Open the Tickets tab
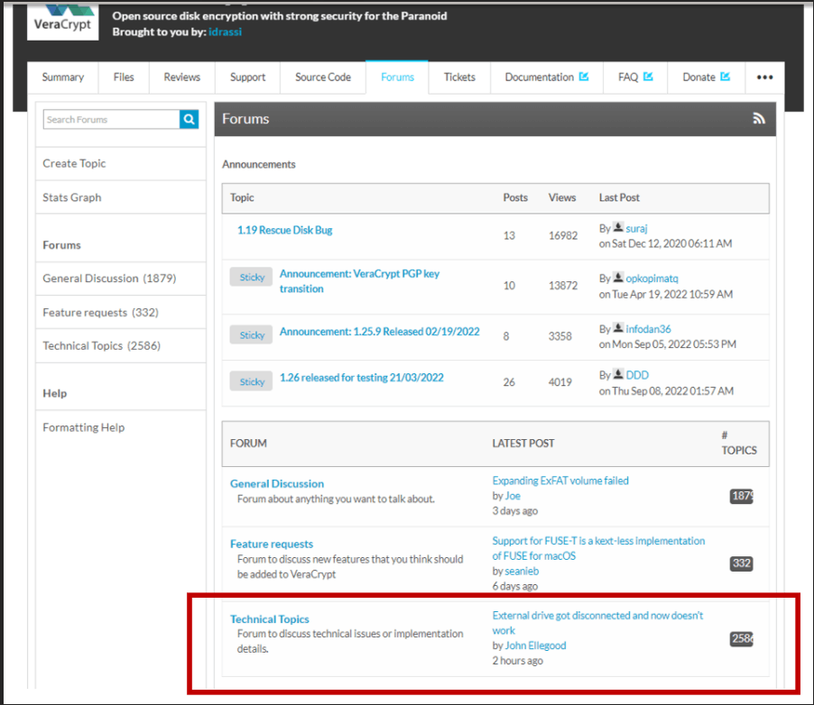The width and height of the screenshot is (814, 705). 459,78
